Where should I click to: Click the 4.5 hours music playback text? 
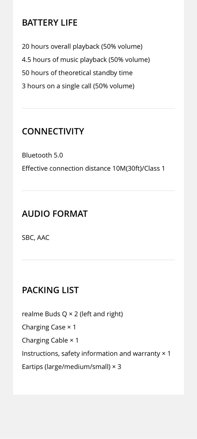pos(86,60)
